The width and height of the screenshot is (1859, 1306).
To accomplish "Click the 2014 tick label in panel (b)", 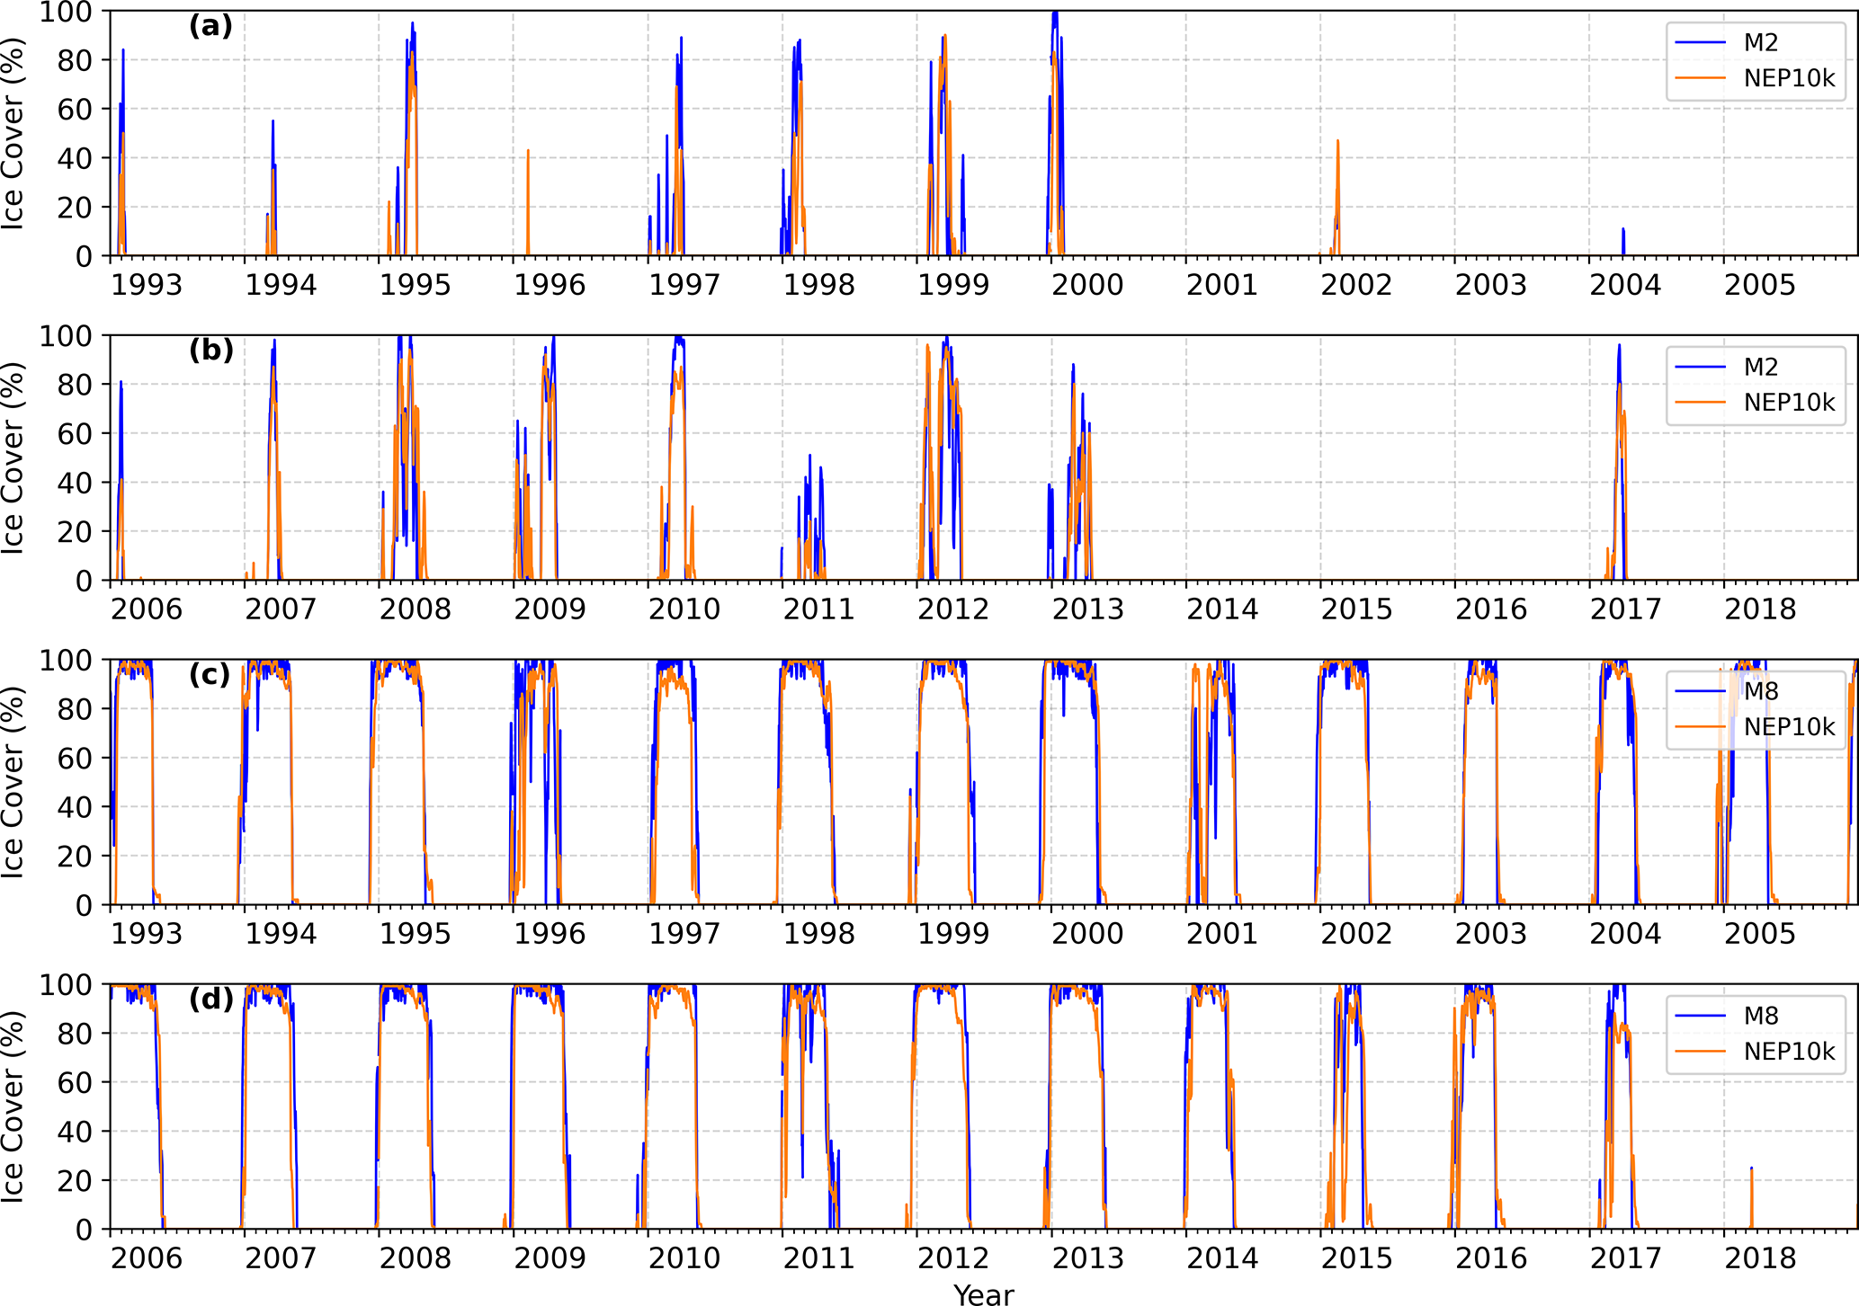I will click(1221, 609).
